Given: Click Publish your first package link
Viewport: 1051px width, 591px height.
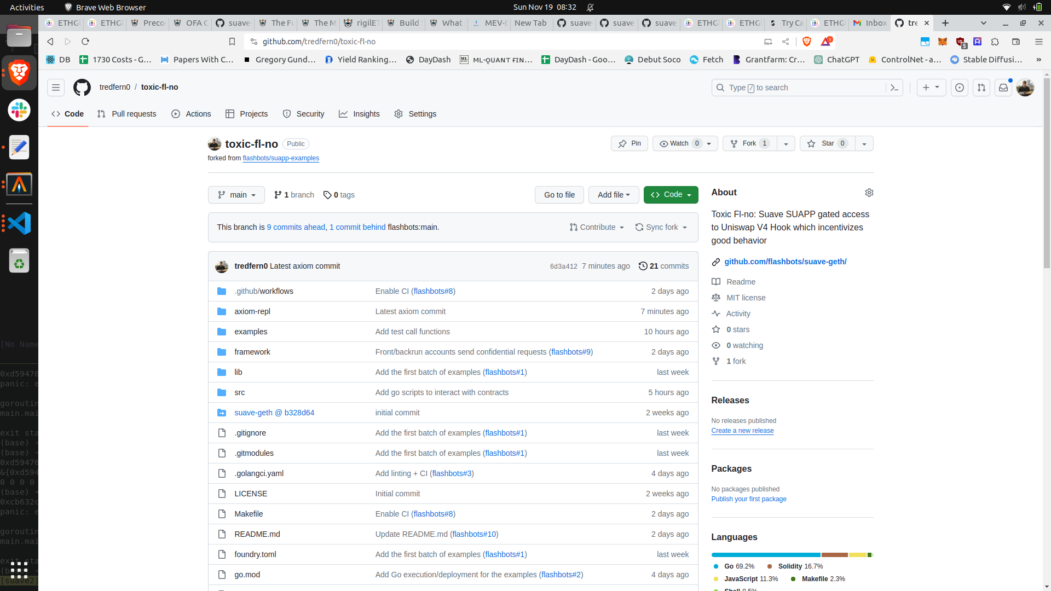Looking at the screenshot, I should click(x=749, y=499).
